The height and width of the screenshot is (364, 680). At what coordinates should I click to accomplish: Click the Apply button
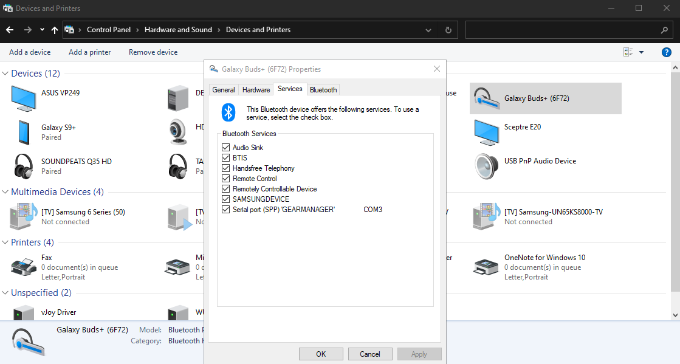coord(419,354)
